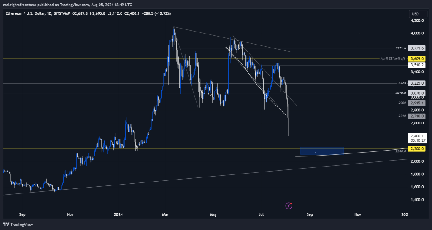Viewport: 432px width, 230px height.
Task: Click the 3,225.0 price axis label
Action: (x=416, y=83)
